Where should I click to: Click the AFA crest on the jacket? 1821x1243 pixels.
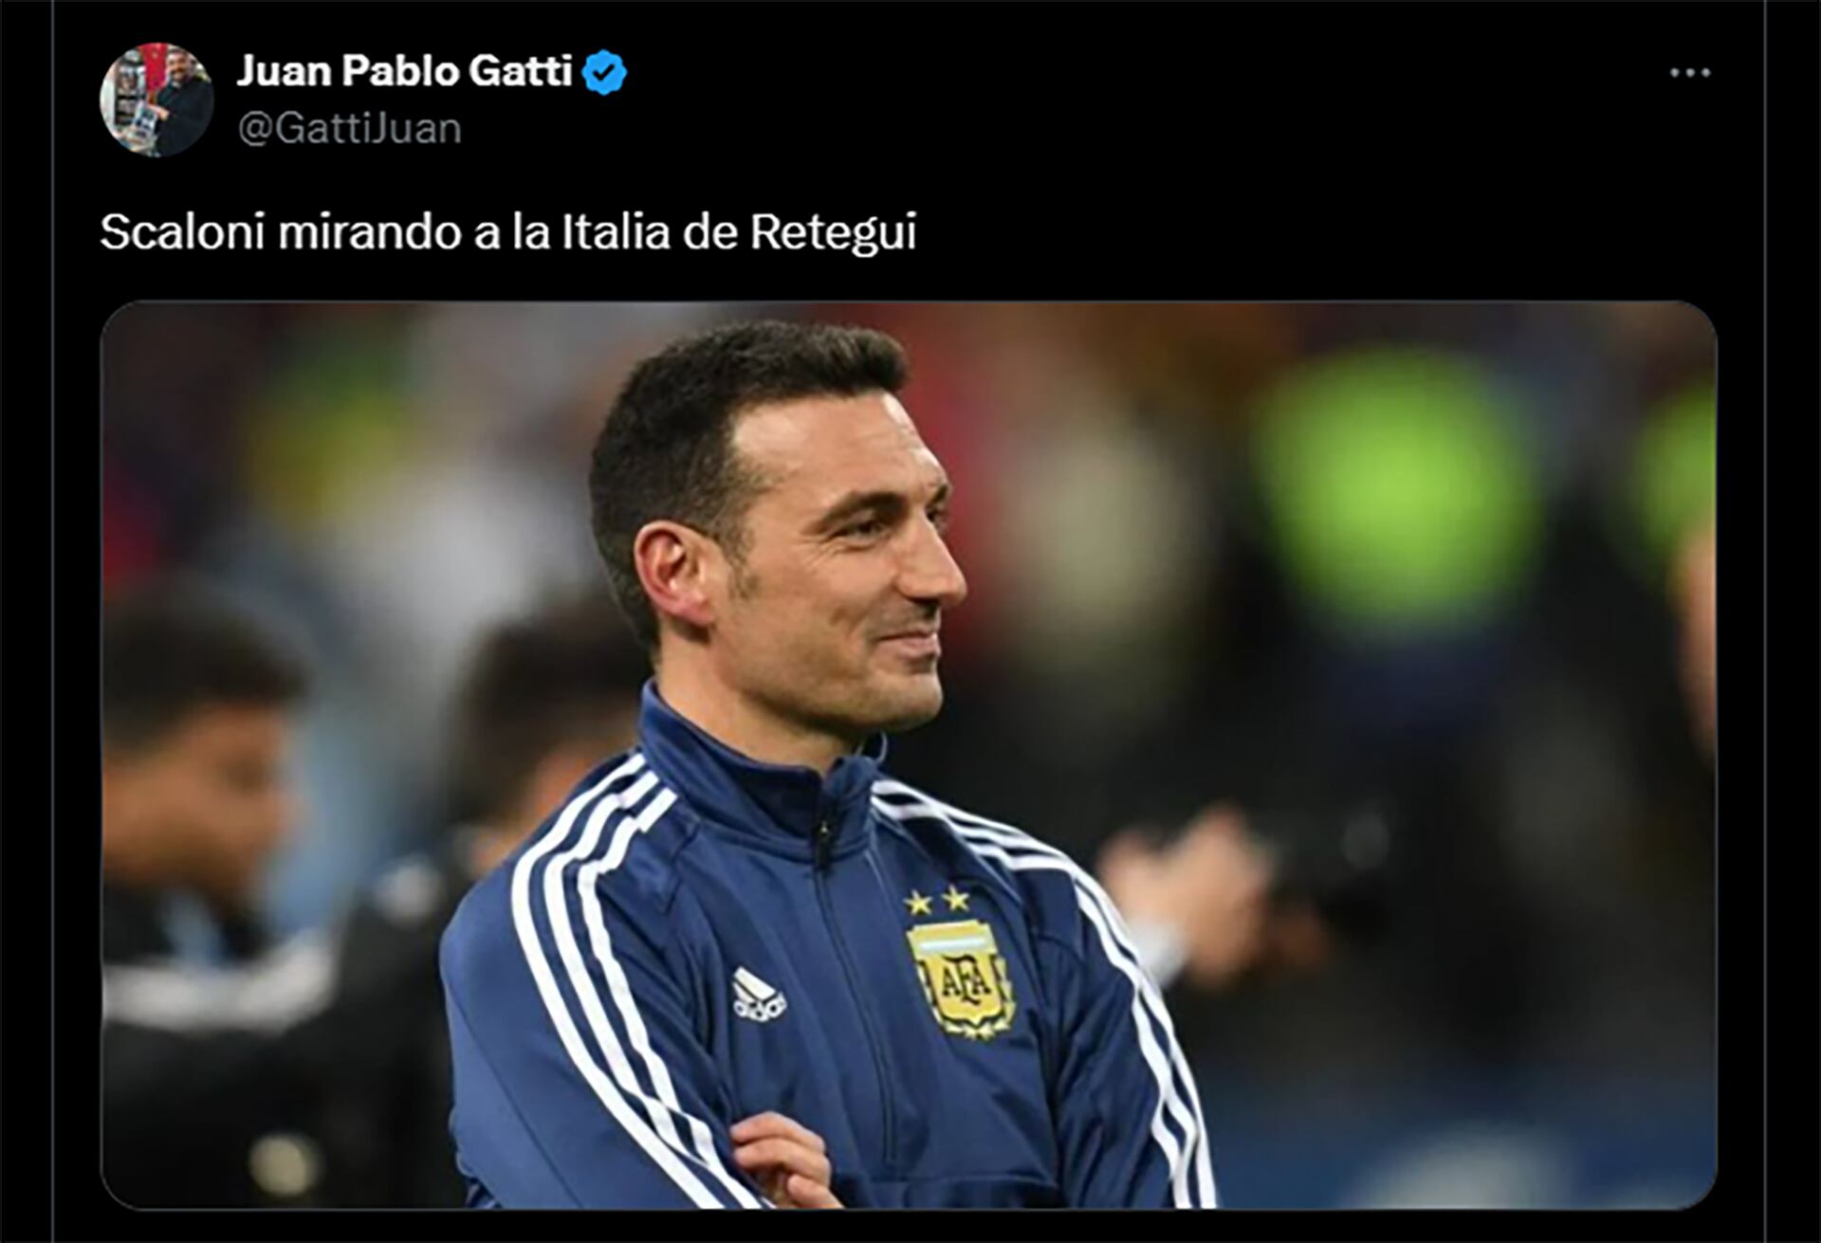click(961, 977)
